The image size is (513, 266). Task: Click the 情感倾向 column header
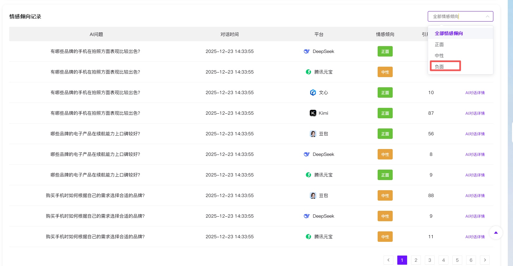pyautogui.click(x=385, y=34)
